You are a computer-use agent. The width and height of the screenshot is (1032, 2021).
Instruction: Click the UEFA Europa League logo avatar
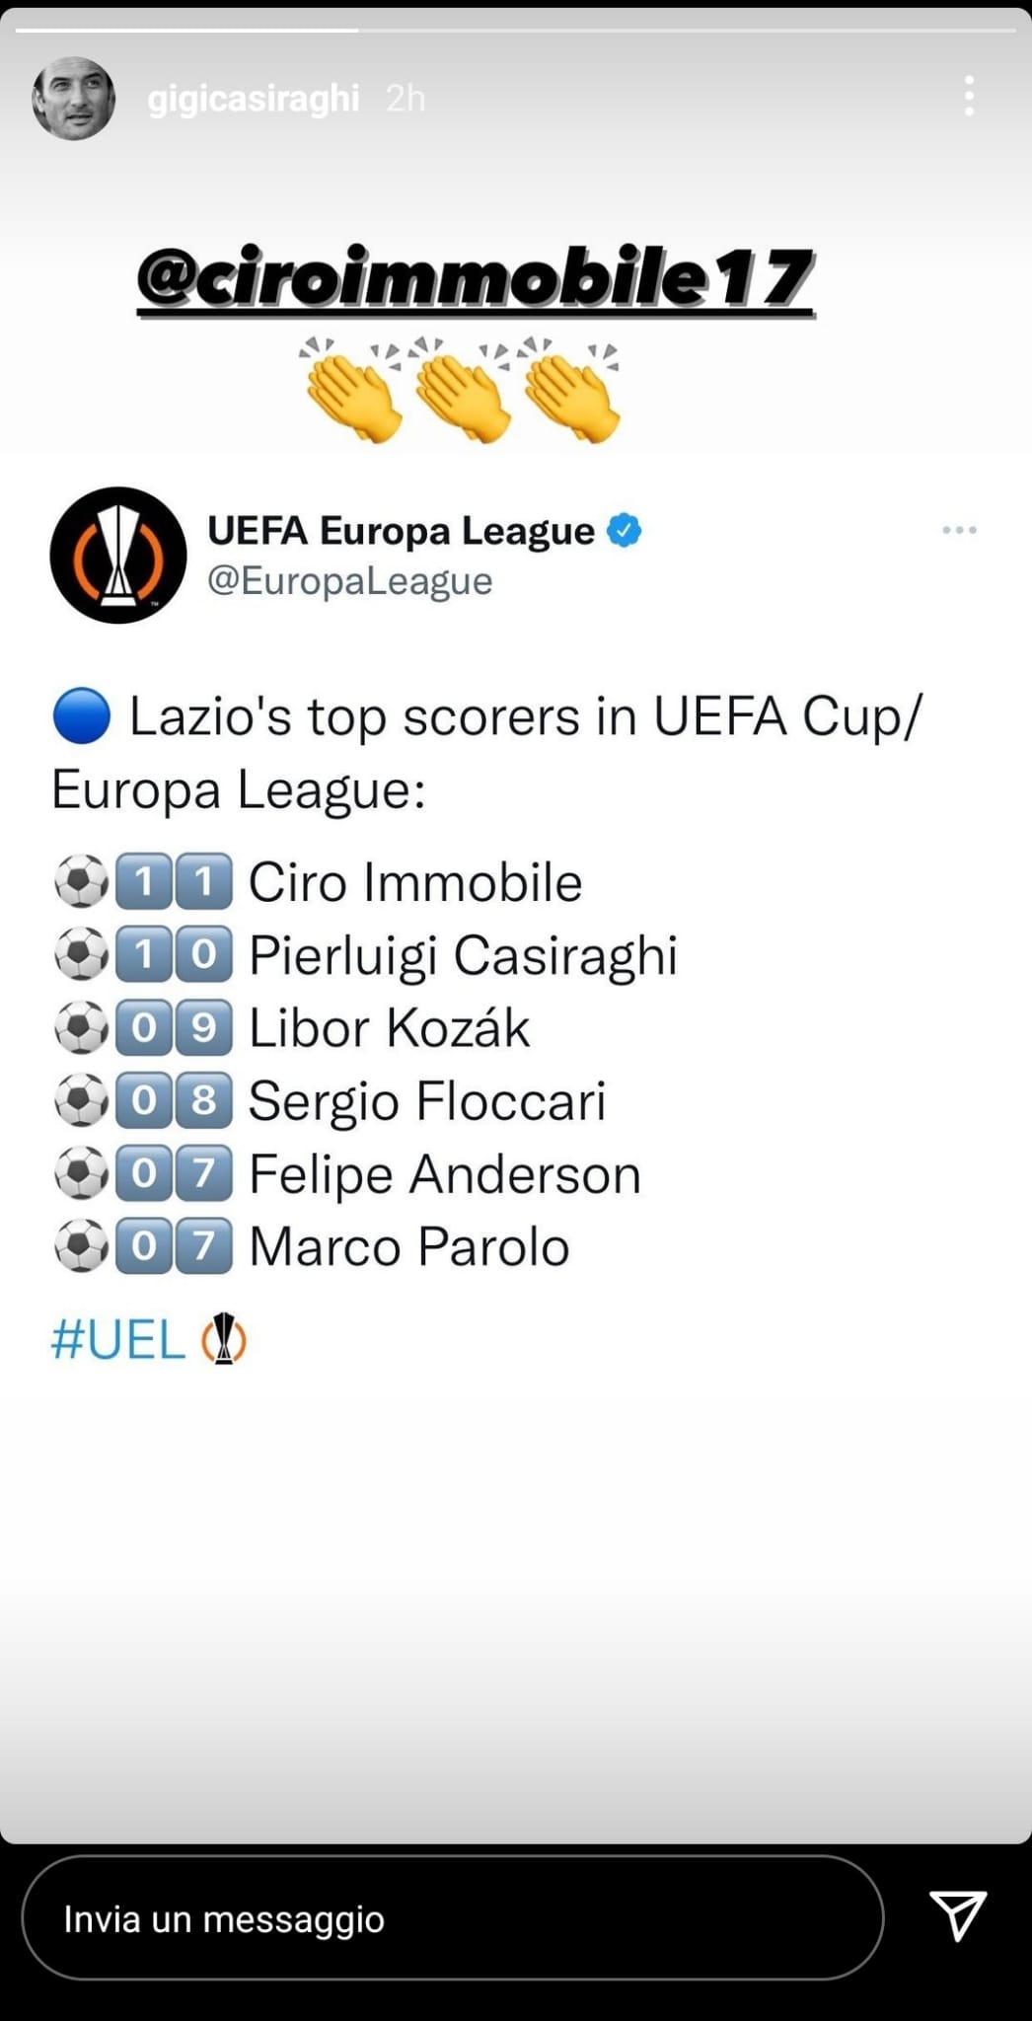pyautogui.click(x=118, y=555)
